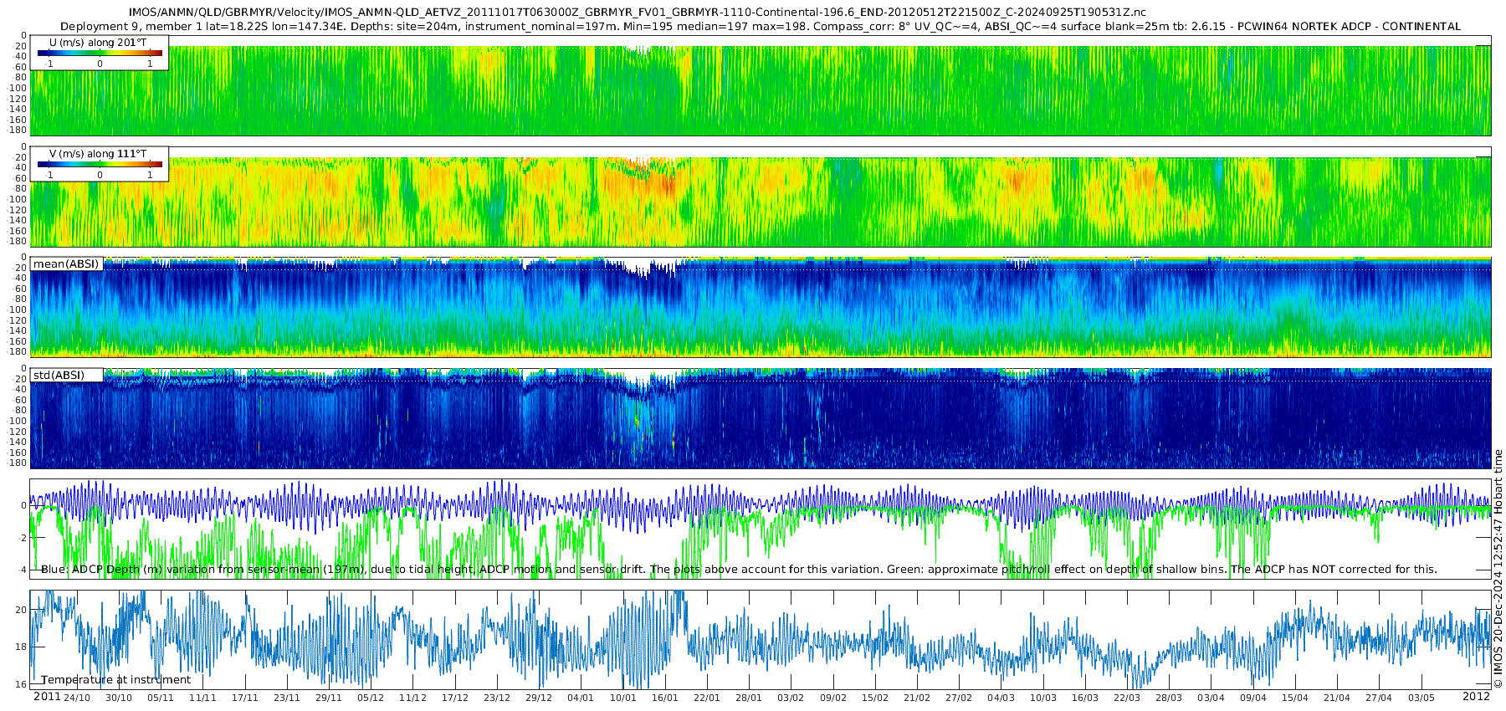Click the 2011 year label on time axis
The image size is (1506, 711).
point(47,697)
